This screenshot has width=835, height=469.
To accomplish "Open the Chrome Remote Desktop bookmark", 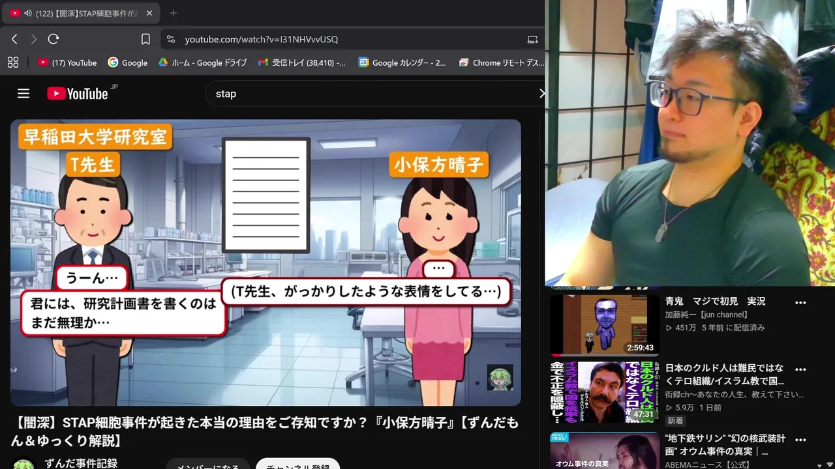I will click(x=501, y=63).
